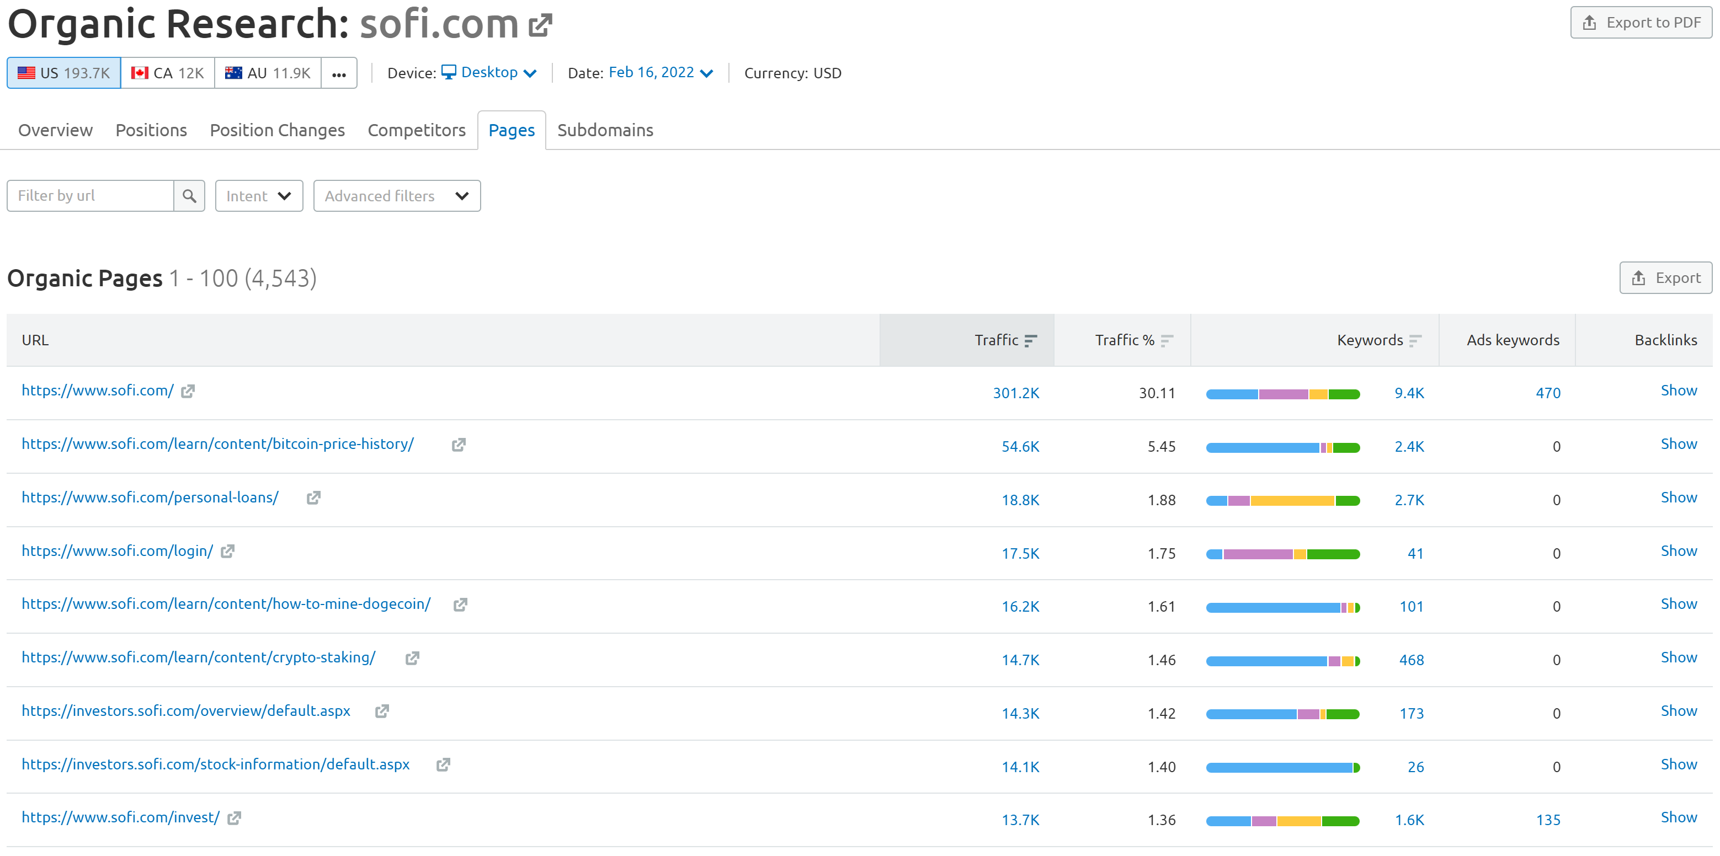Show more country databases via ellipsis button
The width and height of the screenshot is (1720, 856).
pyautogui.click(x=339, y=73)
